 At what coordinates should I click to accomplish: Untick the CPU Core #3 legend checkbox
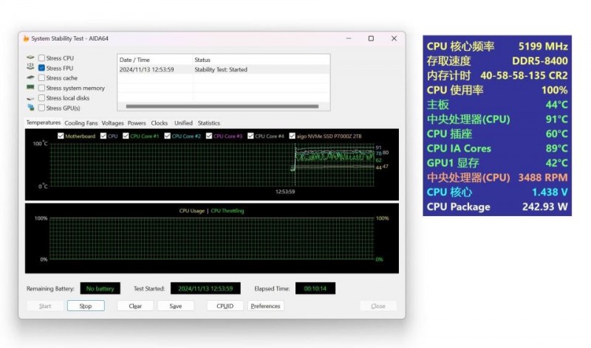click(210, 136)
